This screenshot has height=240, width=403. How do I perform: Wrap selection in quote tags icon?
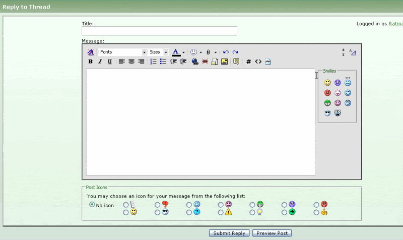point(236,62)
